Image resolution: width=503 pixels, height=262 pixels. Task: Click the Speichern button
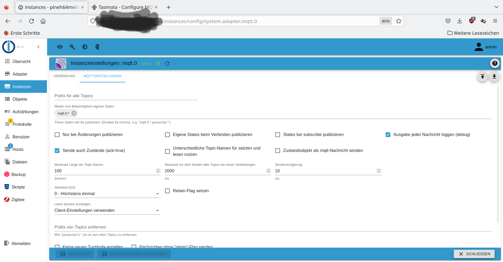[x=75, y=254]
